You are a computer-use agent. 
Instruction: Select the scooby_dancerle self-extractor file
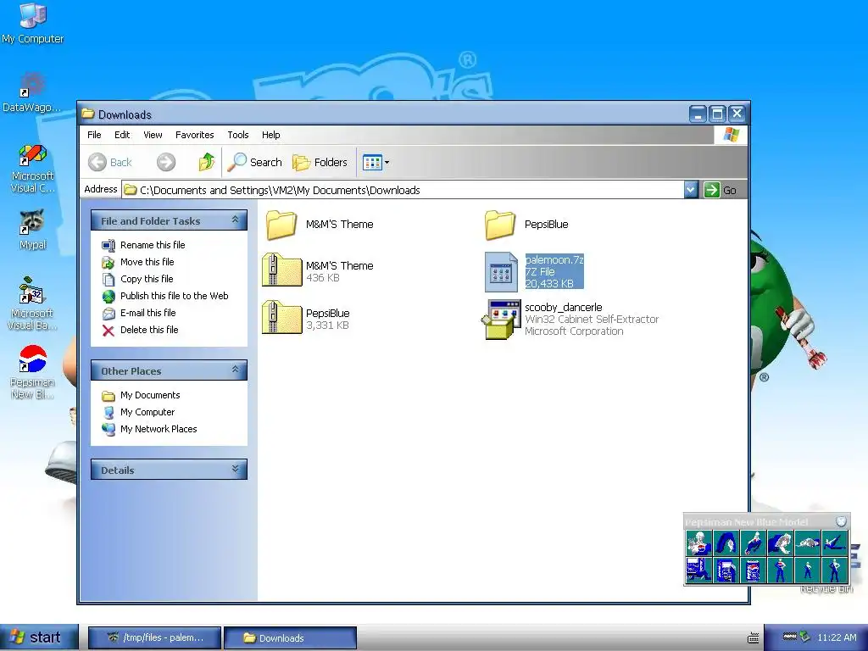point(570,319)
